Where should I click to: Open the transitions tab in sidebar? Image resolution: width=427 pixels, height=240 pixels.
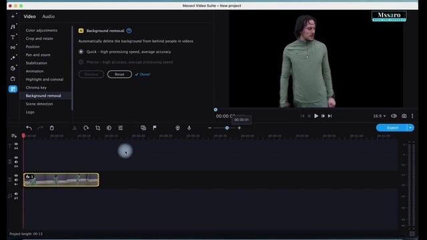[x=13, y=47]
